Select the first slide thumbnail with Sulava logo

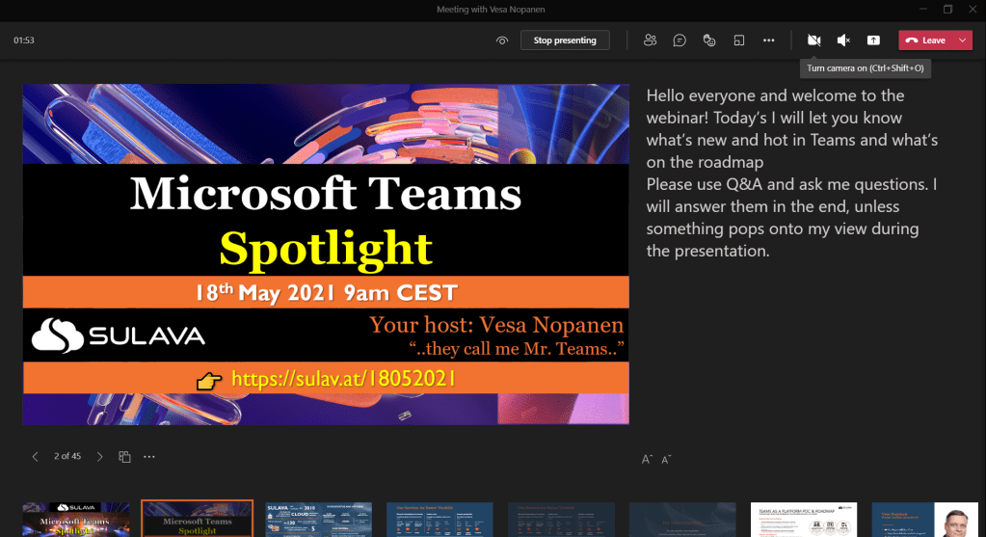pyautogui.click(x=76, y=519)
